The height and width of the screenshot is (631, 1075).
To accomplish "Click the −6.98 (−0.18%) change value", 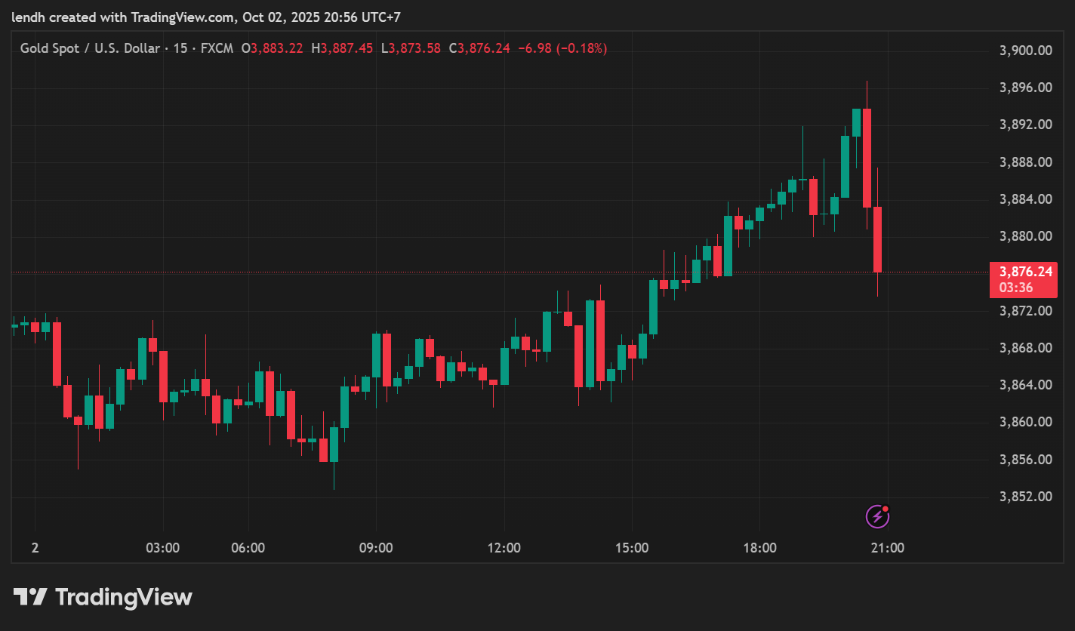I will click(562, 48).
